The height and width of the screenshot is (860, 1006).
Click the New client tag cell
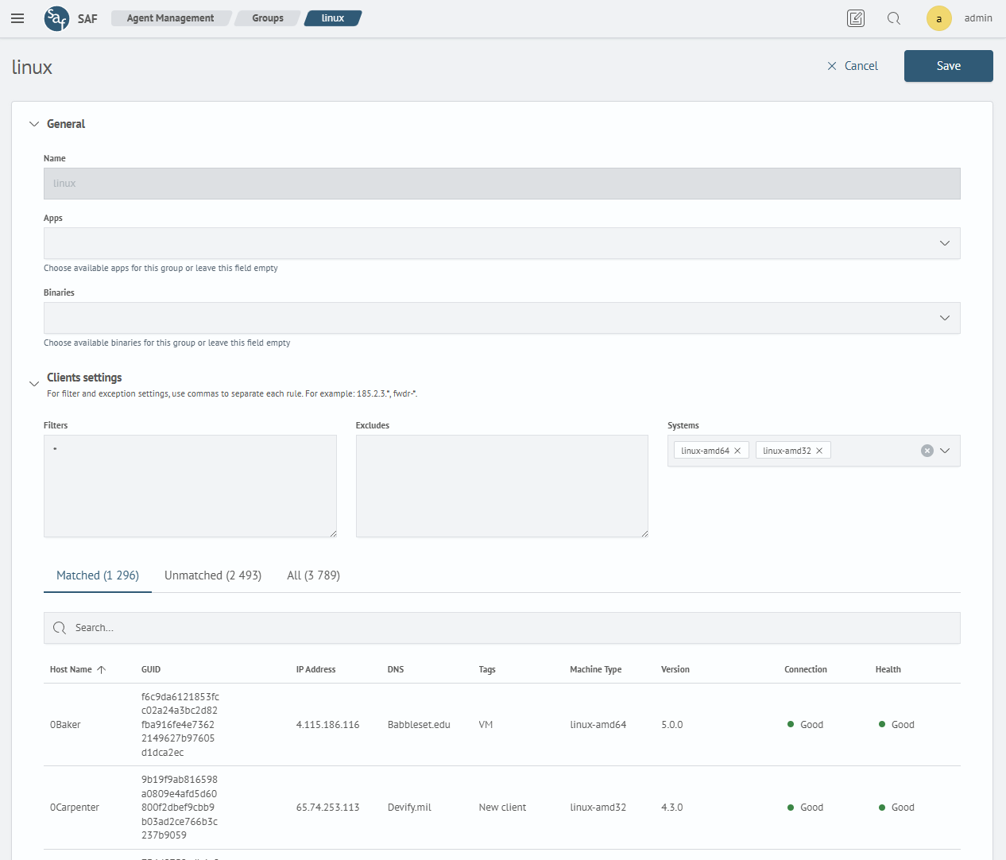[502, 808]
